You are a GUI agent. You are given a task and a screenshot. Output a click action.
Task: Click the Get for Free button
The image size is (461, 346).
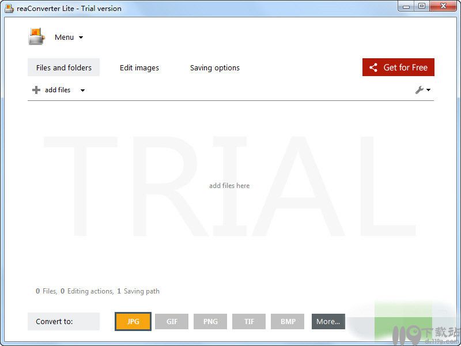click(398, 67)
